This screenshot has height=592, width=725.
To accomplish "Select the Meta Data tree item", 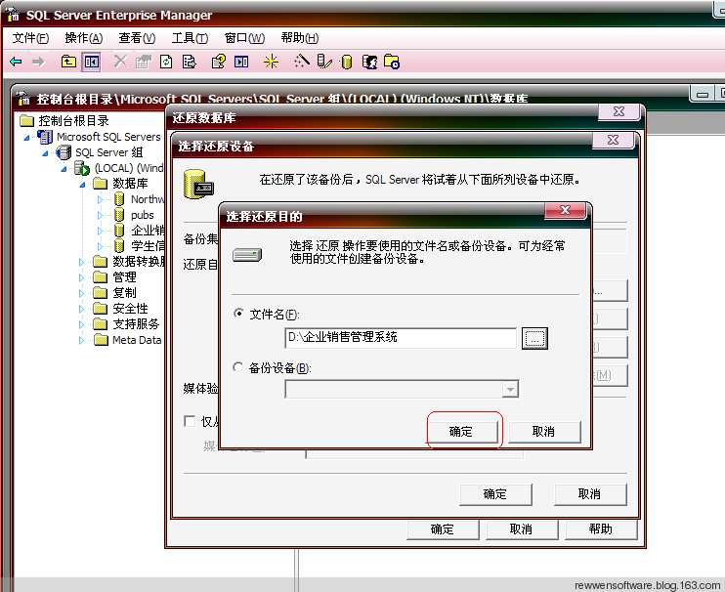I will coord(137,340).
